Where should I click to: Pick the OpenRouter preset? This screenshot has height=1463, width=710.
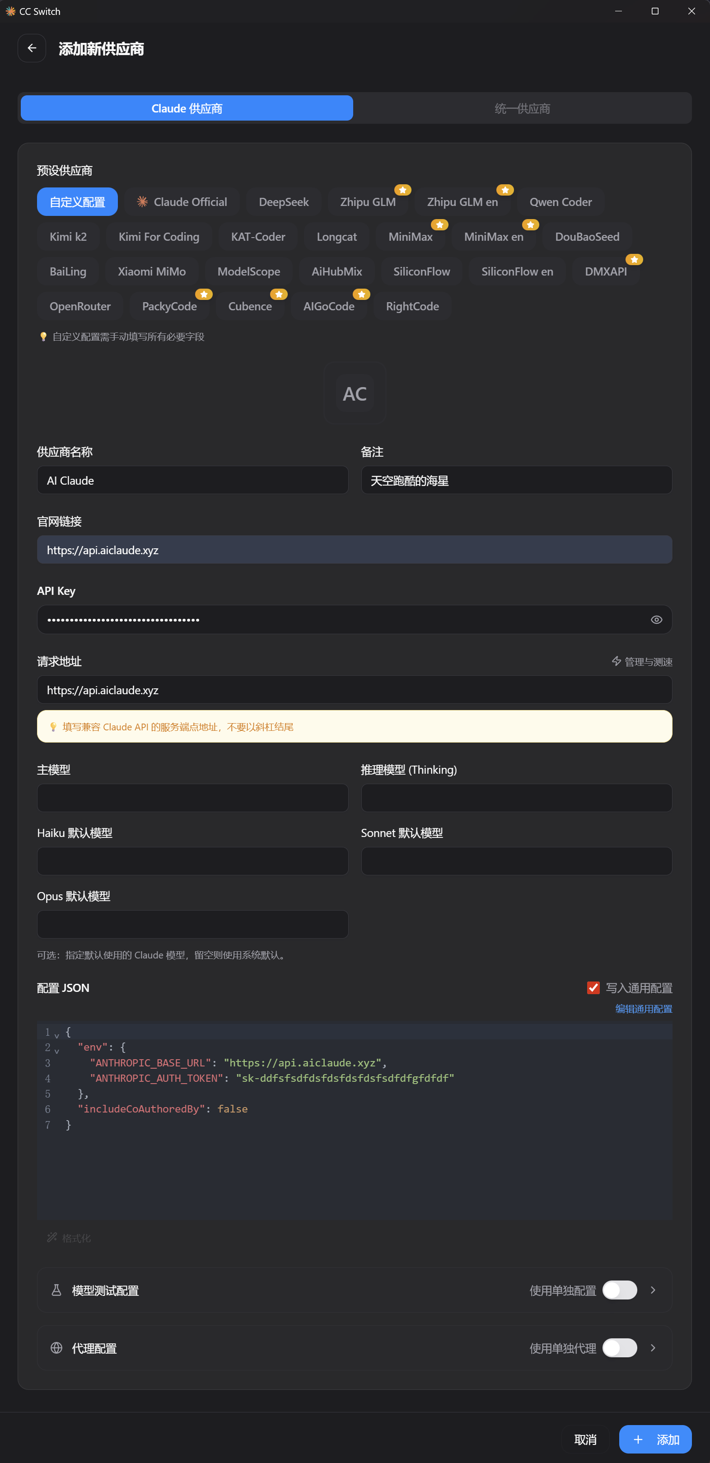(80, 306)
